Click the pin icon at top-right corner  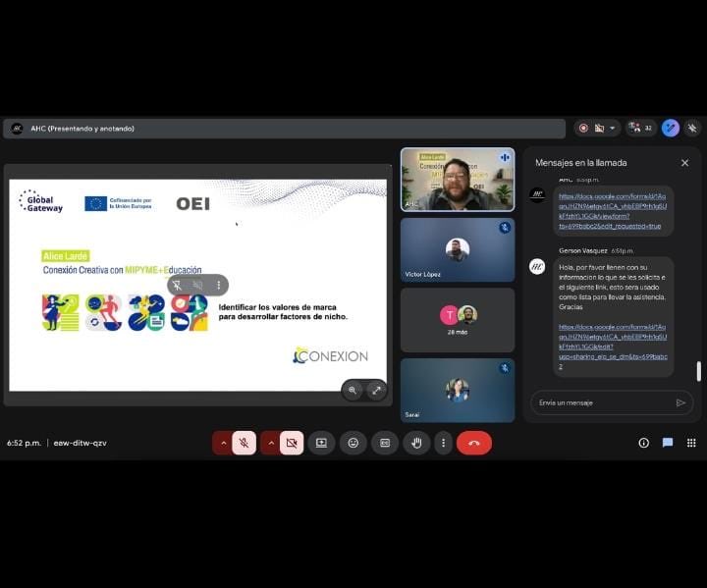click(x=692, y=129)
